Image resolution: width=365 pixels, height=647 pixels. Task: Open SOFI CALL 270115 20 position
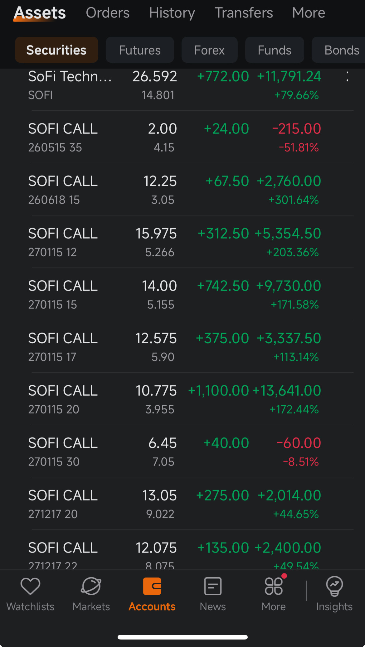point(182,399)
